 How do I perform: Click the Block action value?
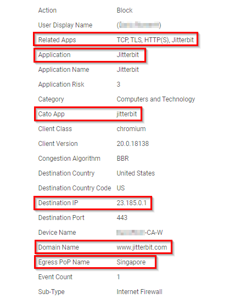125,10
